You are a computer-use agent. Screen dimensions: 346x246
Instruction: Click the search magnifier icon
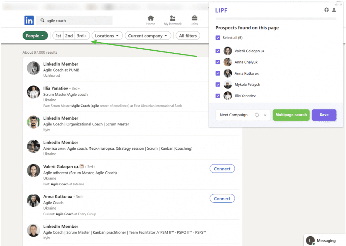[x=42, y=21]
